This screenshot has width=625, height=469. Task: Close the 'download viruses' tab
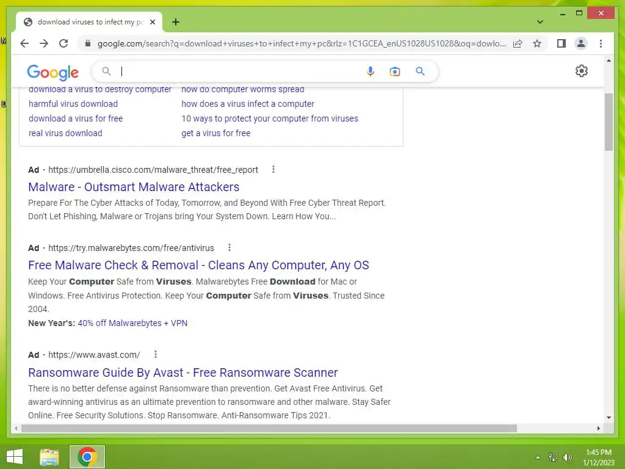click(152, 22)
